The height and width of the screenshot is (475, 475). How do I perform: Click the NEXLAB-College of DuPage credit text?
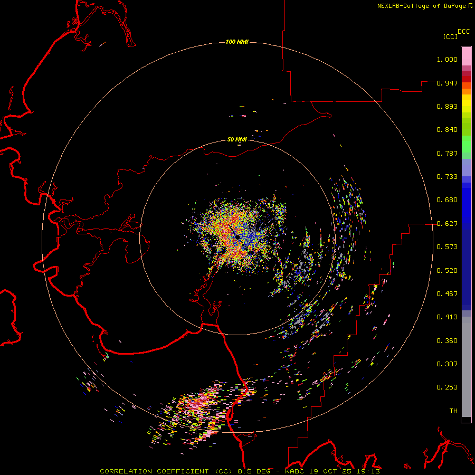pyautogui.click(x=421, y=6)
